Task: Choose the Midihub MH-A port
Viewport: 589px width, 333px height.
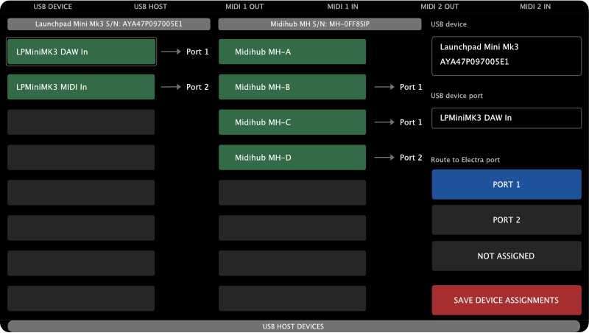Action: 292,52
